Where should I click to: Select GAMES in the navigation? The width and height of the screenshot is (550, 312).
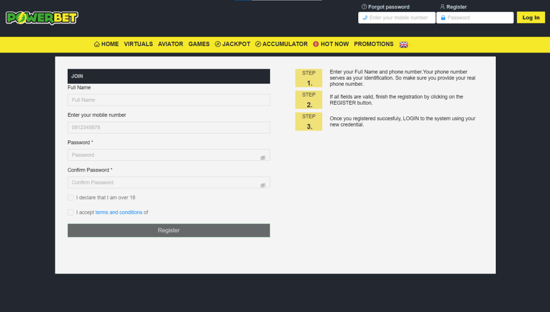(x=199, y=44)
